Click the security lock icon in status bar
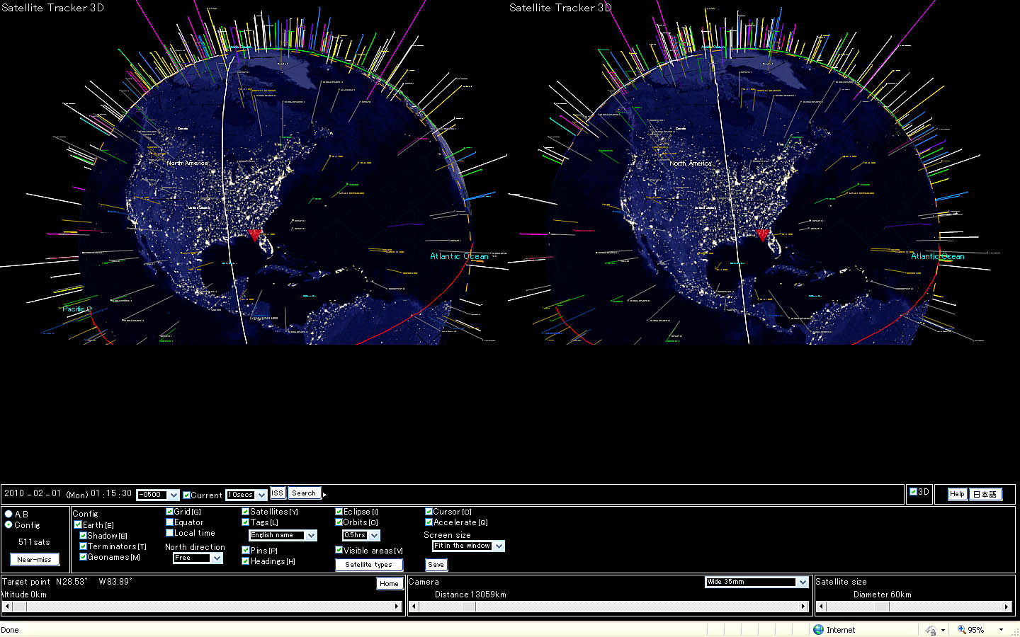1020x637 pixels. (x=930, y=629)
